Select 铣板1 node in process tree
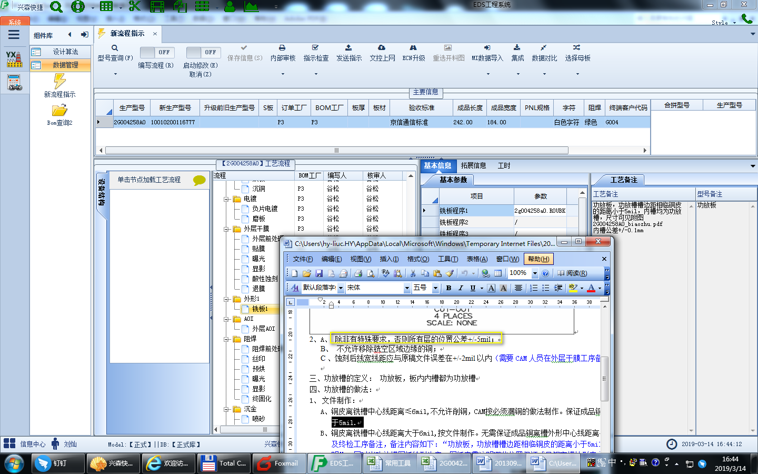This screenshot has height=474, width=758. 260,309
